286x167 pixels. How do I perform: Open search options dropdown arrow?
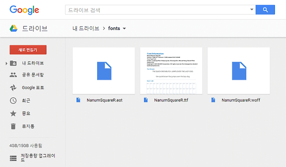tap(252, 10)
